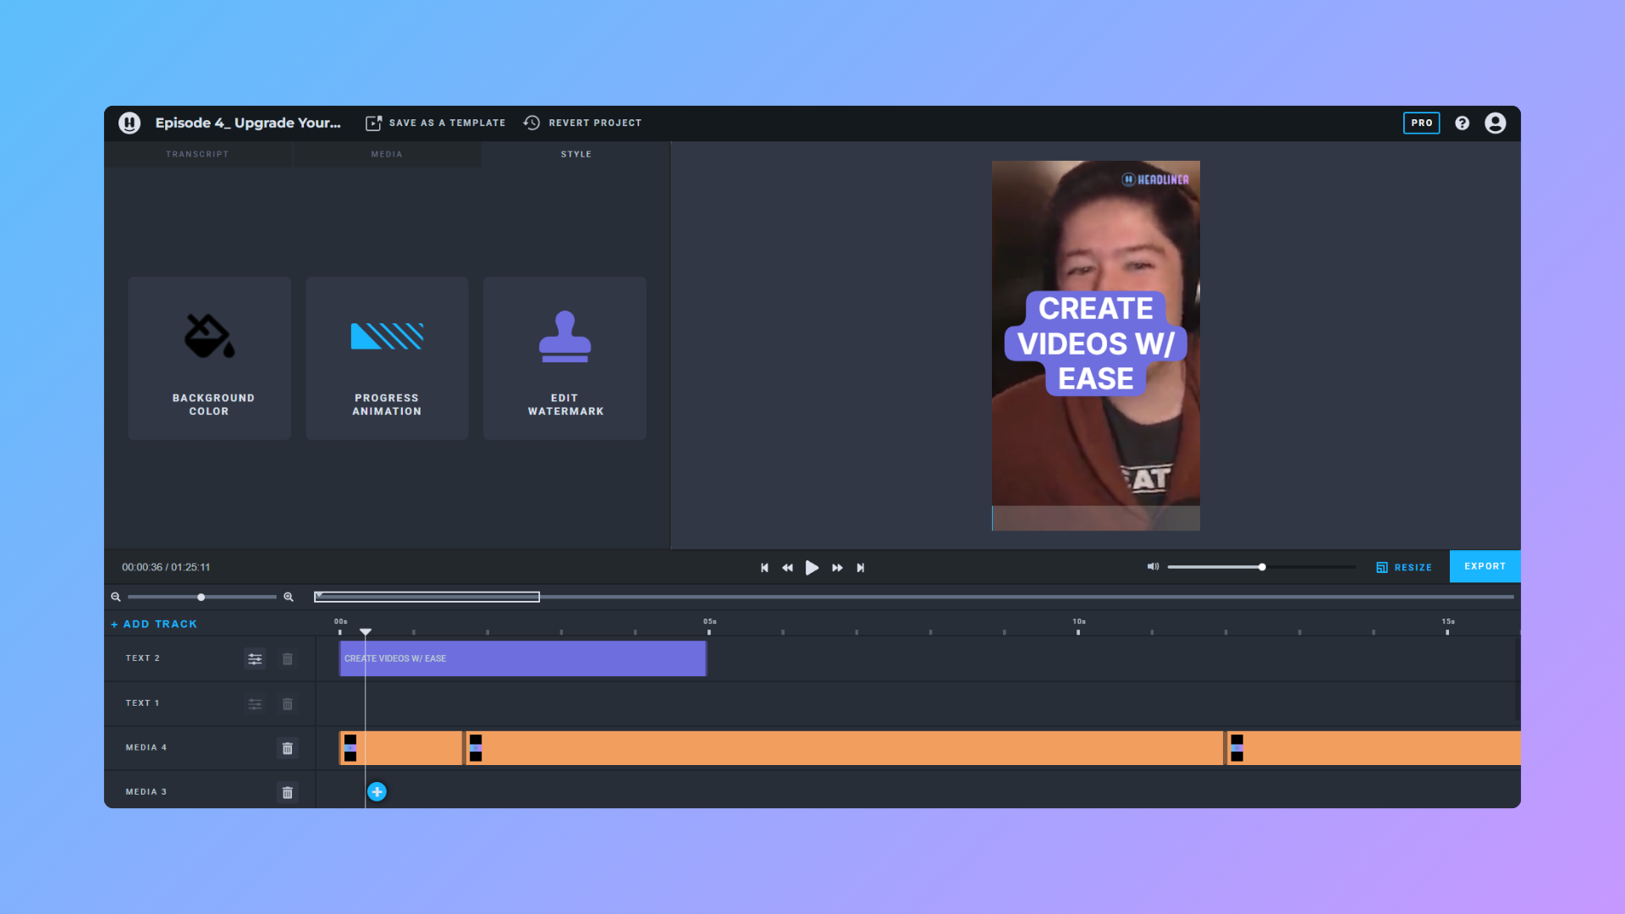Click Add Track

tap(154, 624)
